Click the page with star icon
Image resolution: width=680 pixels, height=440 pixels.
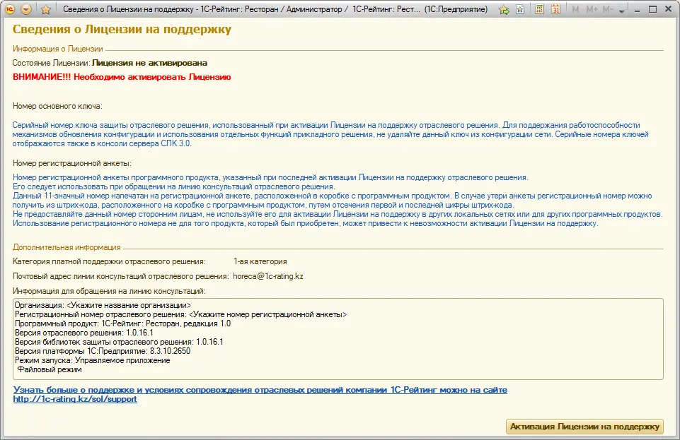tap(520, 10)
